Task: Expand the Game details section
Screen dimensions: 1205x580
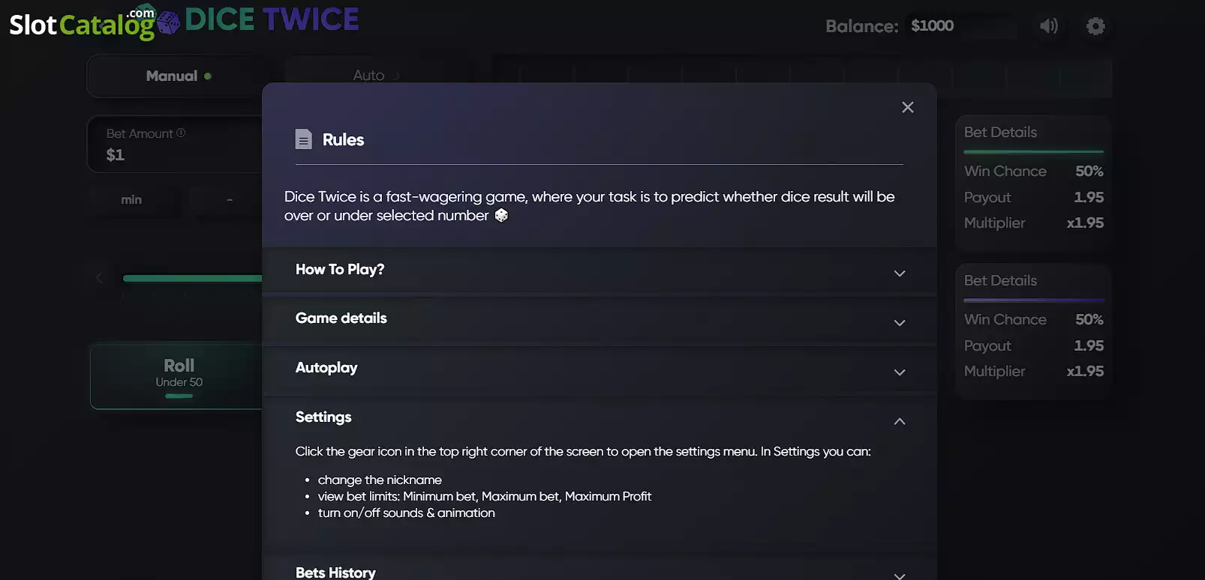Action: pos(599,319)
